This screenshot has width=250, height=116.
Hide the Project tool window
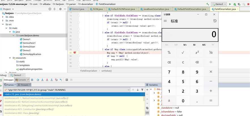(x=65, y=9)
